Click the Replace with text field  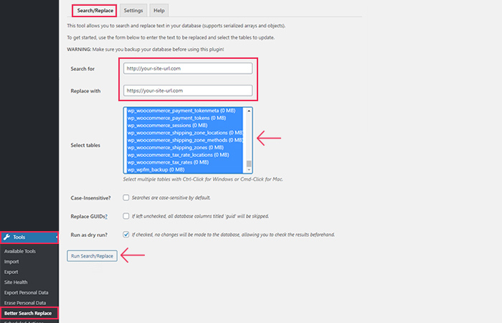[x=189, y=91]
